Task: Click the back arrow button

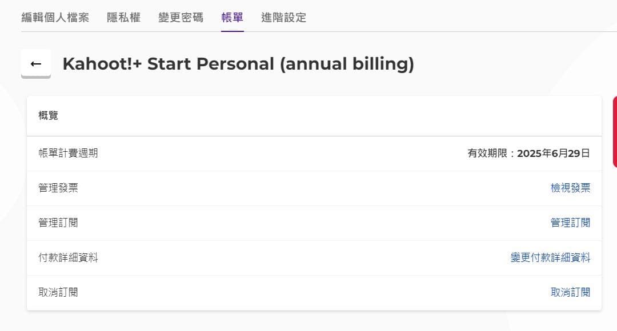Action: [x=36, y=63]
